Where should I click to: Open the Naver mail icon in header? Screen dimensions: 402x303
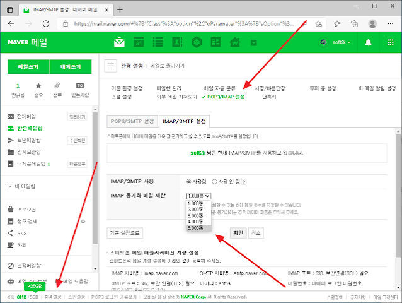[x=119, y=42]
